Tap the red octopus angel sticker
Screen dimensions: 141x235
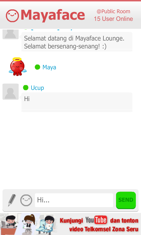click(18, 67)
